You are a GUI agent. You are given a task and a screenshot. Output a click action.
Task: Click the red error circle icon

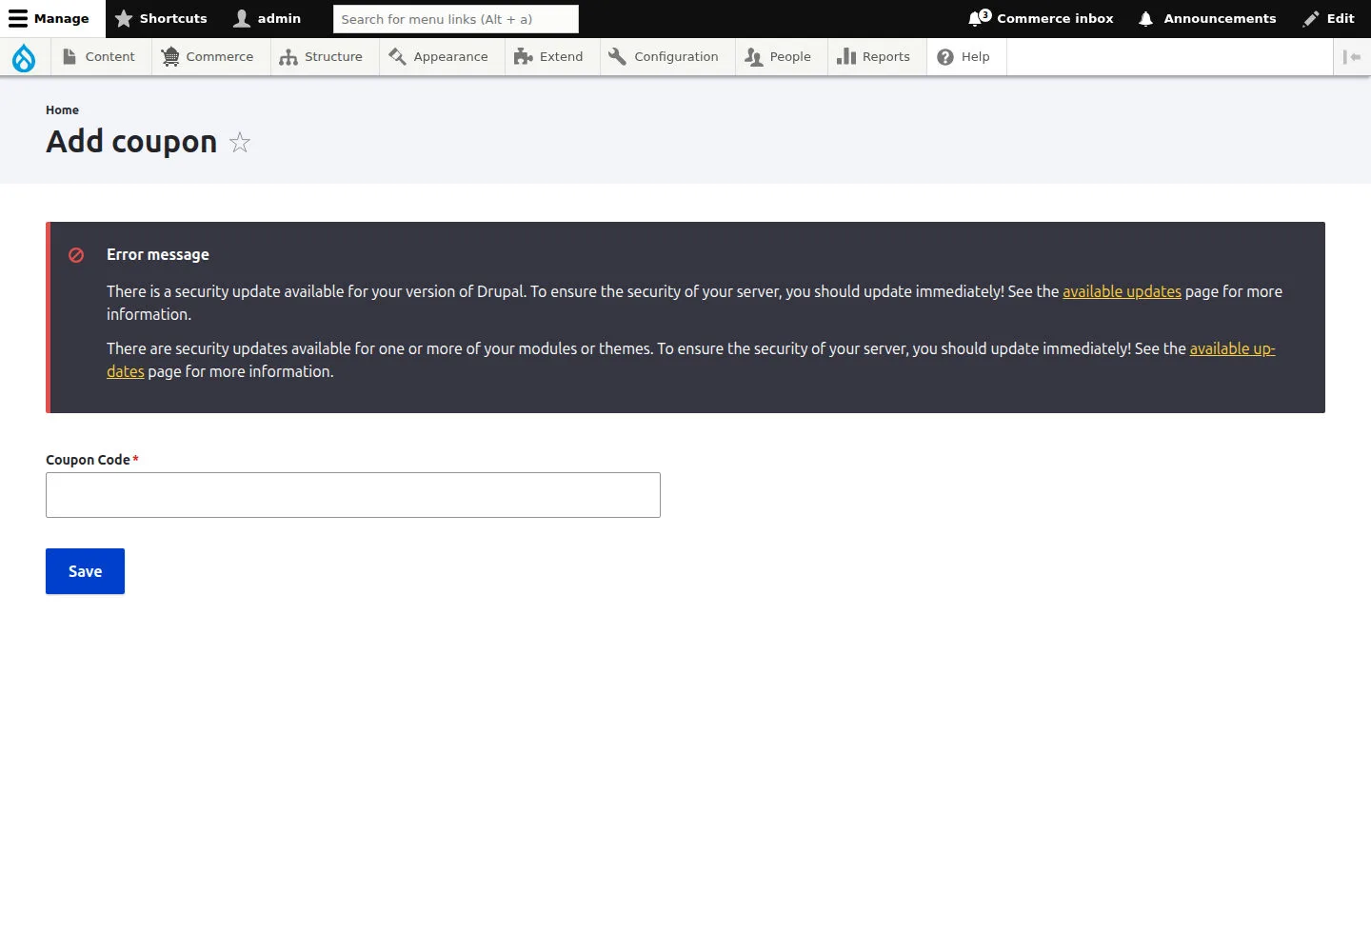coord(76,255)
